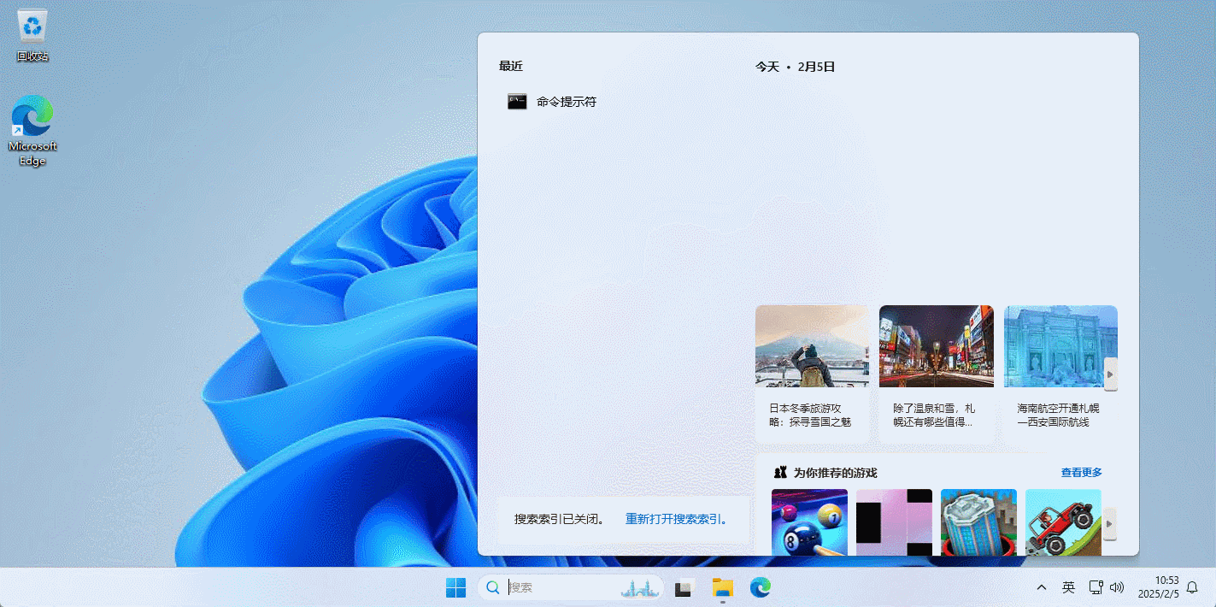Open Task View from taskbar
The height and width of the screenshot is (607, 1216).
pos(683,587)
